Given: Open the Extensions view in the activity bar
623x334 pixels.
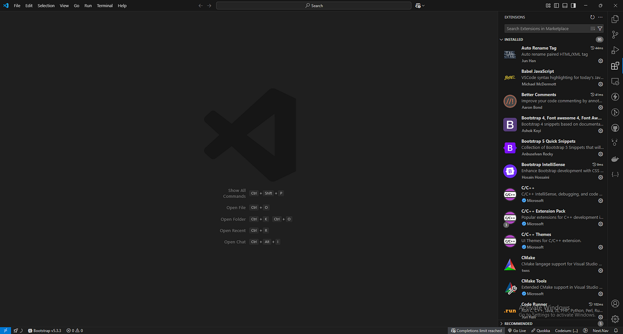Looking at the screenshot, I should pyautogui.click(x=615, y=65).
